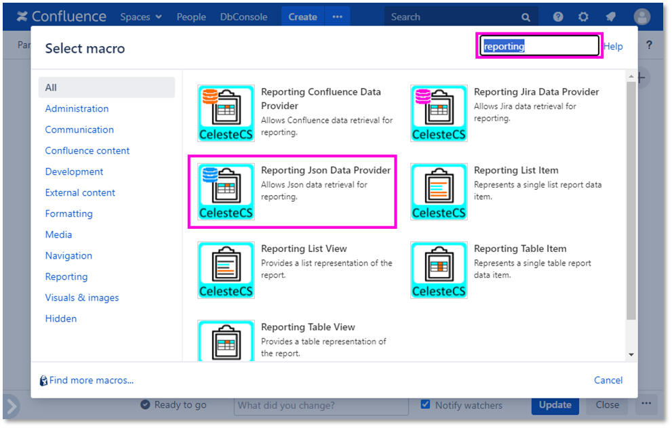This screenshot has height=428, width=672.
Task: Click the marketplace bag icon beside Find more macros
Action: [43, 381]
